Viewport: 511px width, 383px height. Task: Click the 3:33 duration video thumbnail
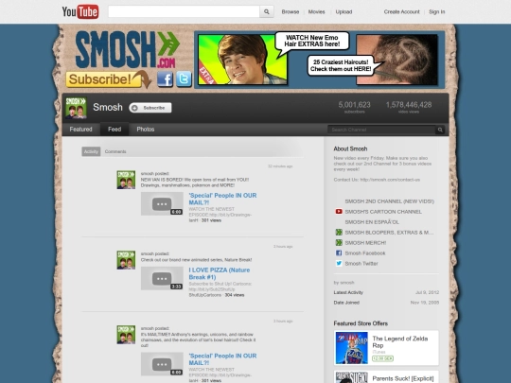tap(162, 278)
